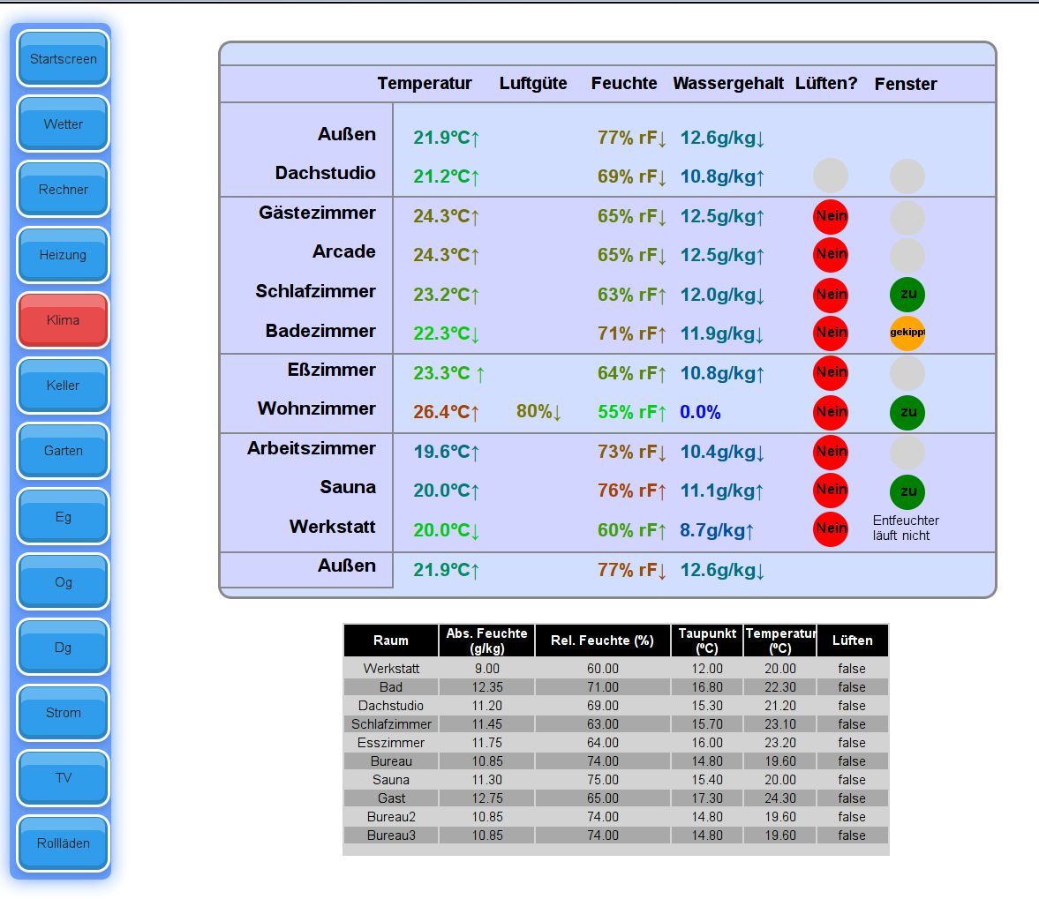This screenshot has height=899, width=1039.
Task: Click Arbeitszimmer red Nein indicator
Action: tap(831, 453)
